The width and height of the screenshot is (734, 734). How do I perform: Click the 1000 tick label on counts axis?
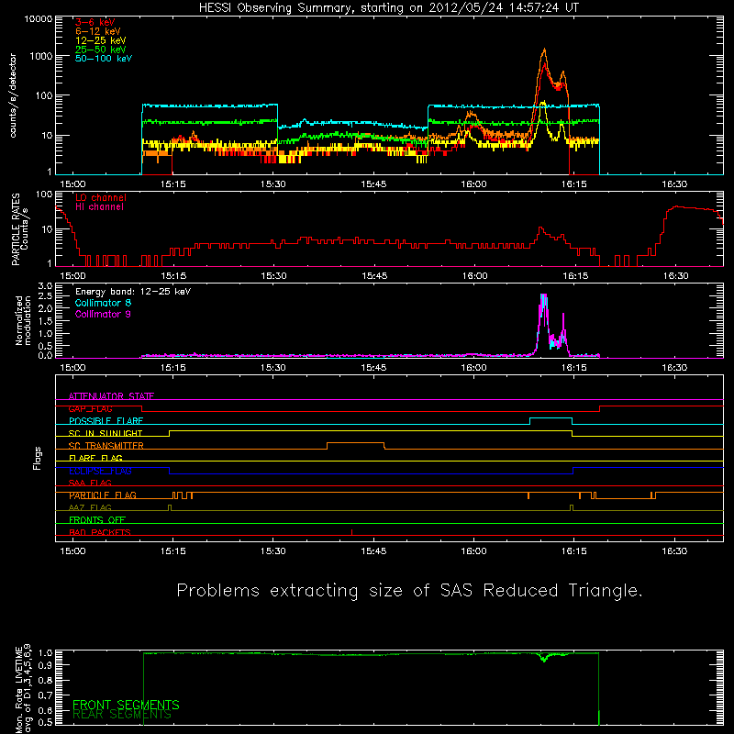(x=41, y=57)
